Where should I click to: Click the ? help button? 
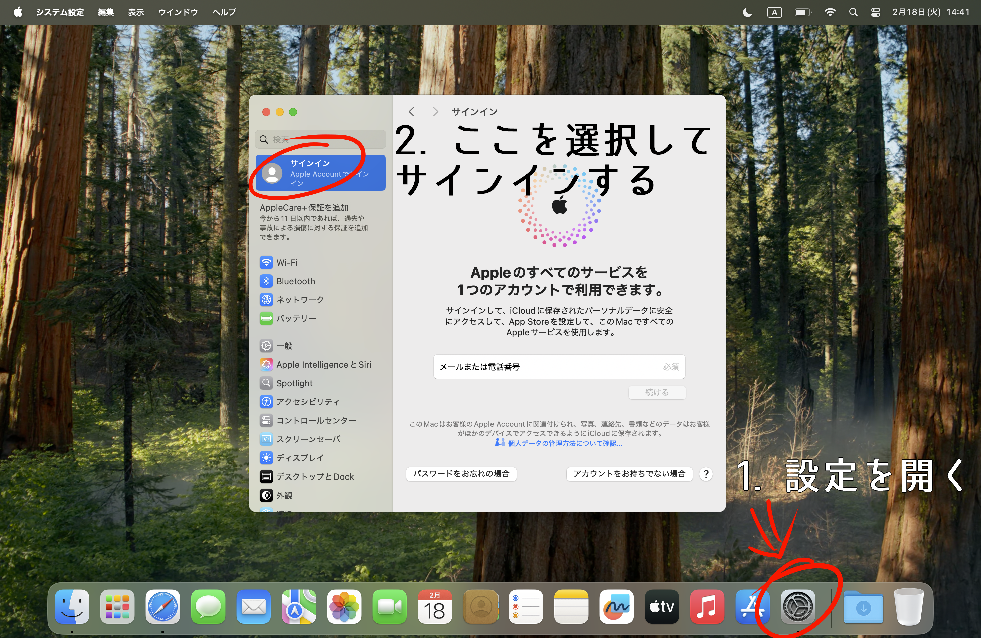coord(706,474)
